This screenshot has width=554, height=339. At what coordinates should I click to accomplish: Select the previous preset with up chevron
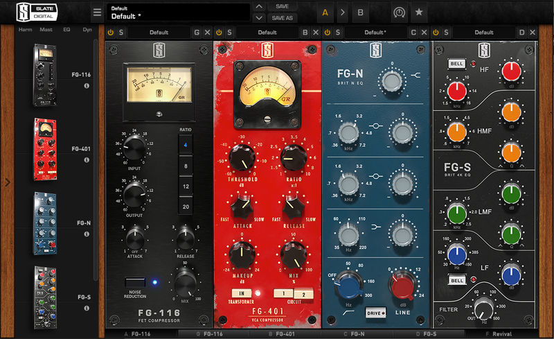(259, 6)
